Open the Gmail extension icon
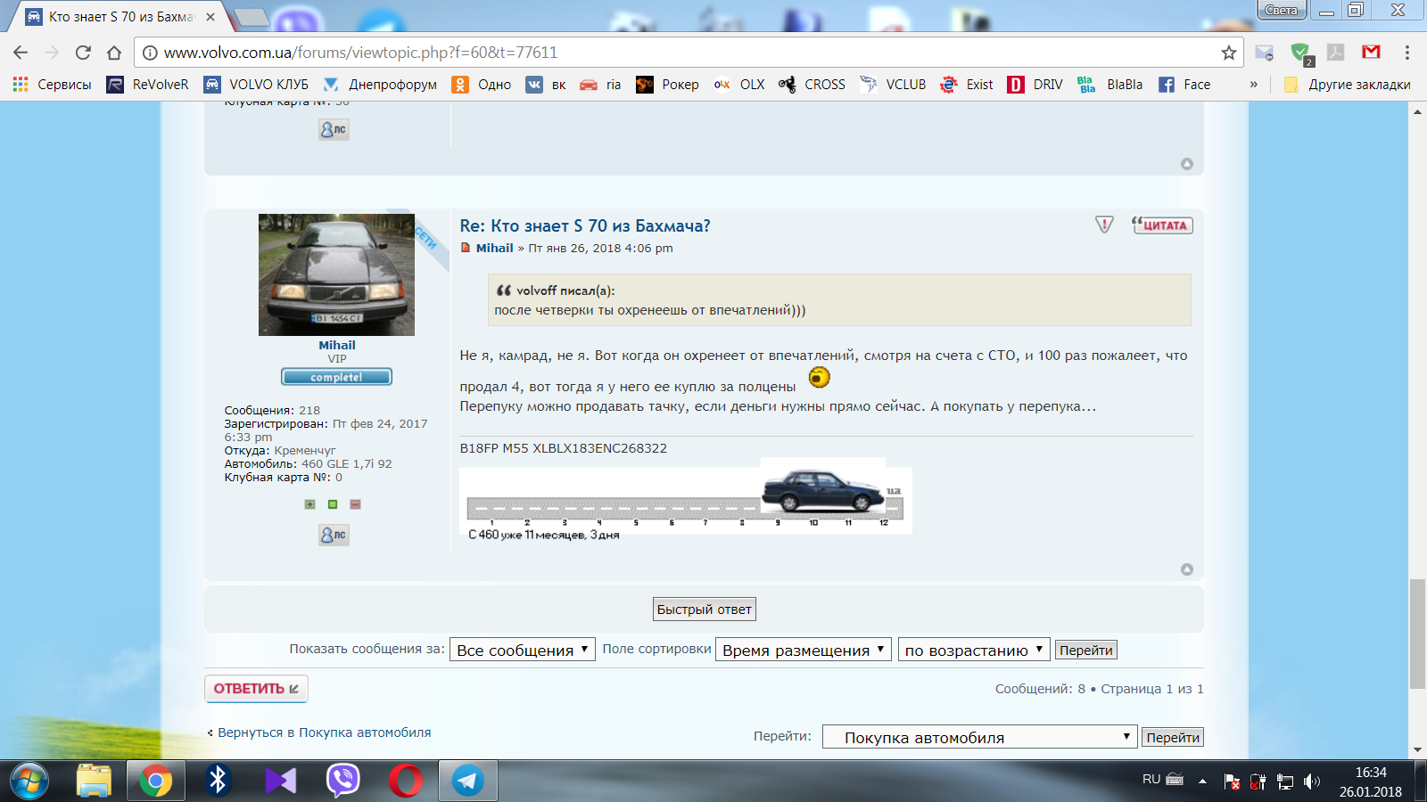 tap(1371, 53)
